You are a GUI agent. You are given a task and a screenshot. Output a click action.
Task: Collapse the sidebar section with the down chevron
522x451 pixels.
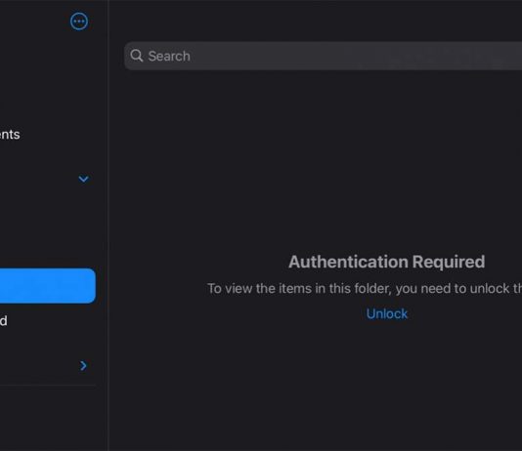pyautogui.click(x=83, y=180)
